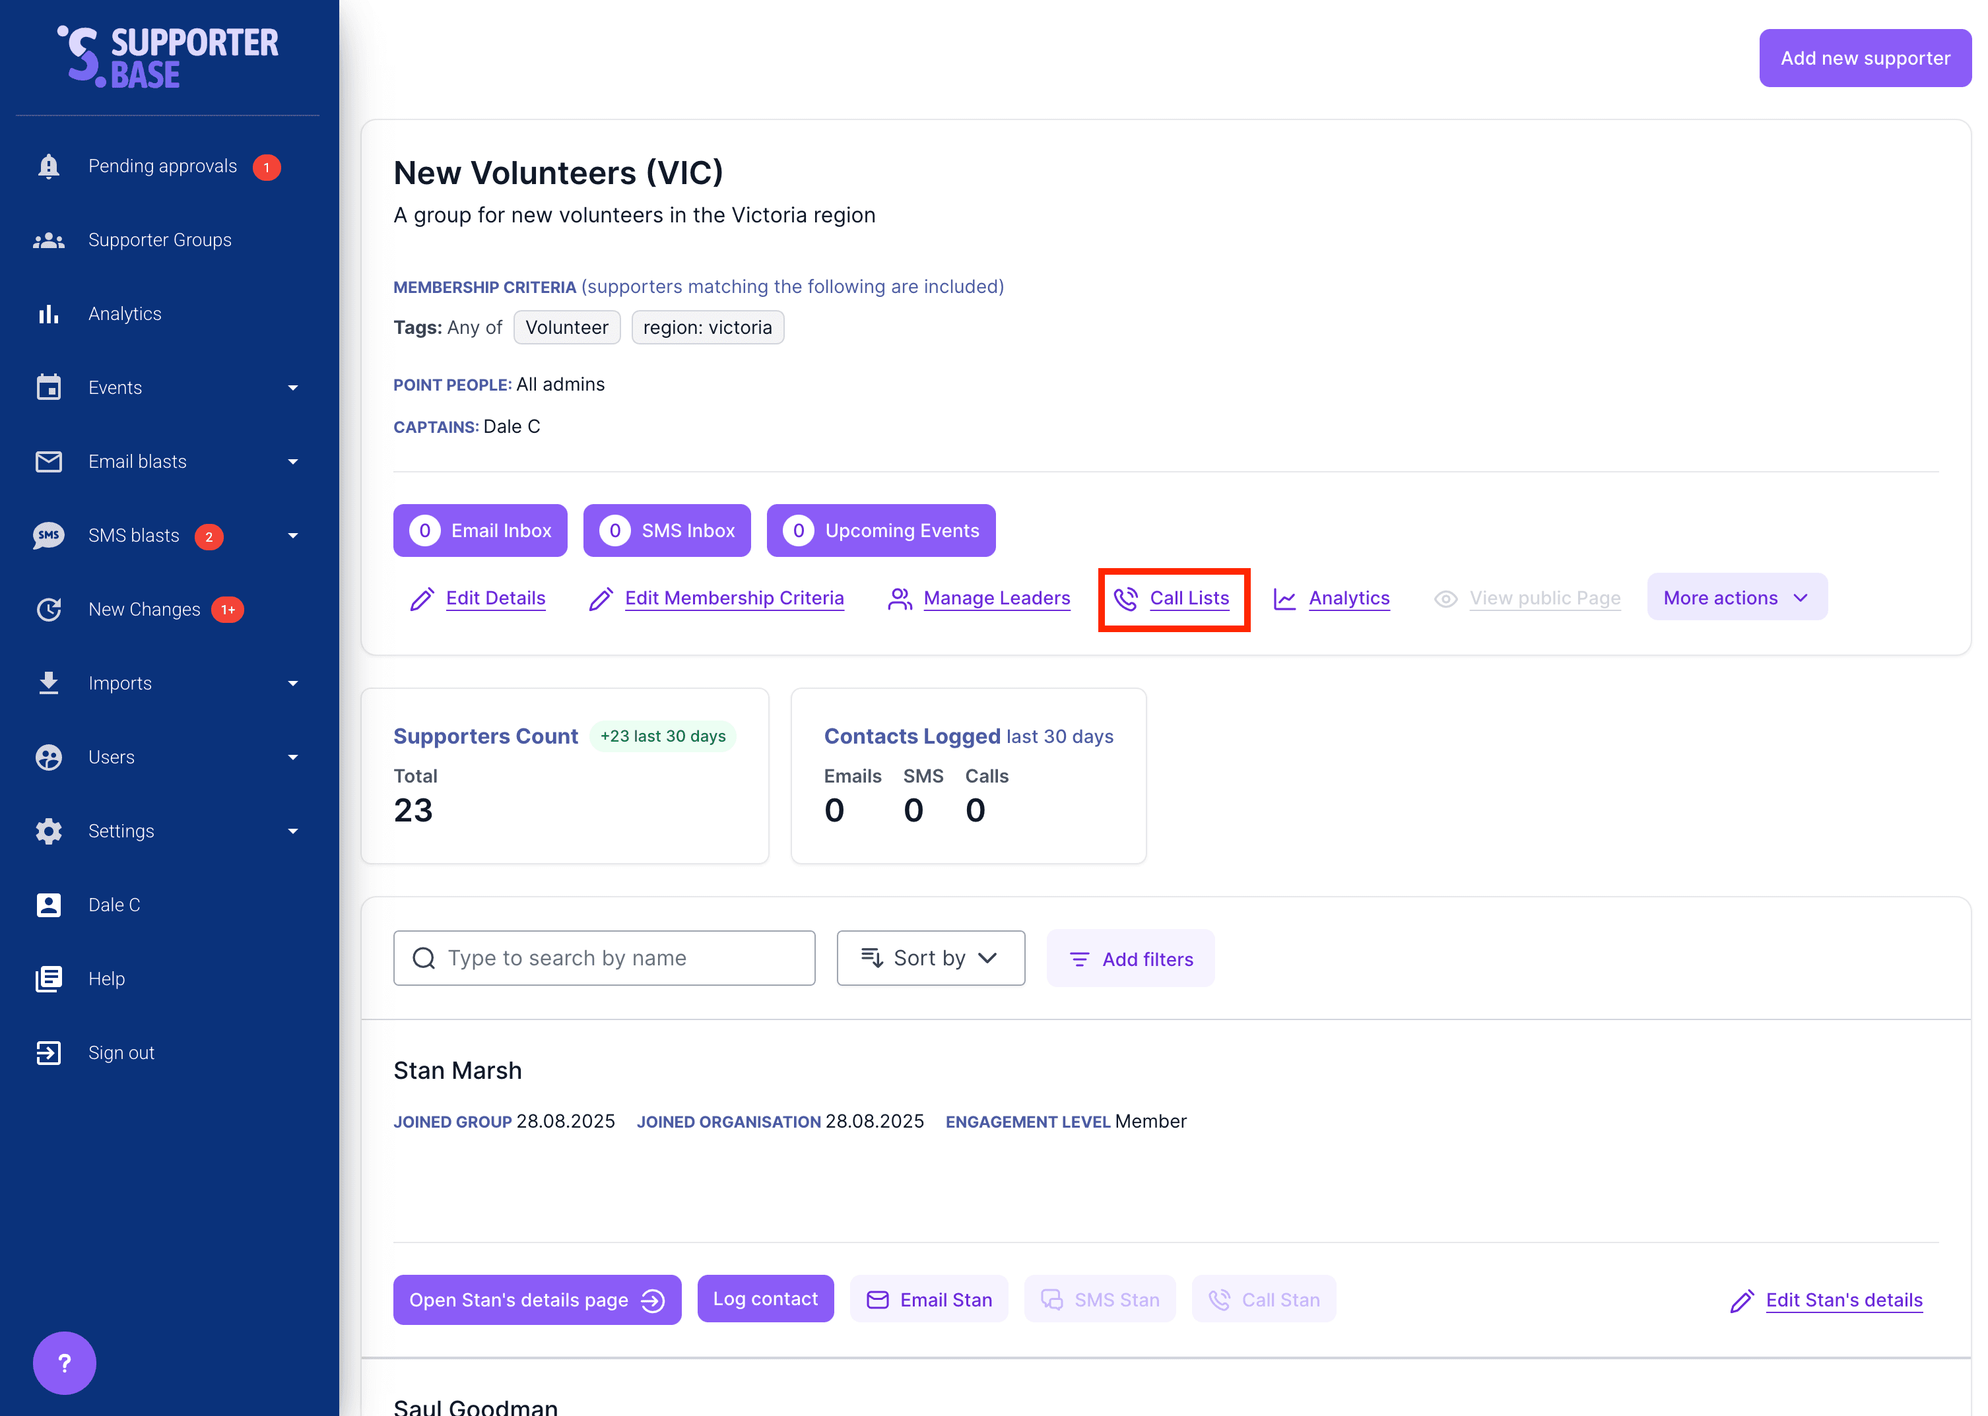Expand the SMS blasts submenu arrow
This screenshot has width=1988, height=1416.
pos(293,535)
